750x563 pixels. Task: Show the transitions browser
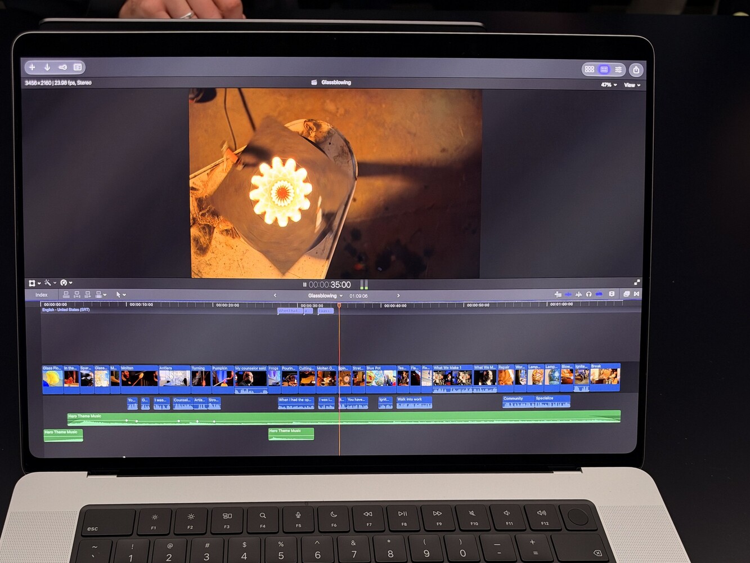click(637, 294)
